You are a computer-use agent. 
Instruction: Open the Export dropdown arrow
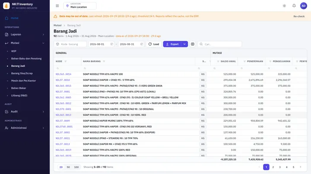point(184,44)
